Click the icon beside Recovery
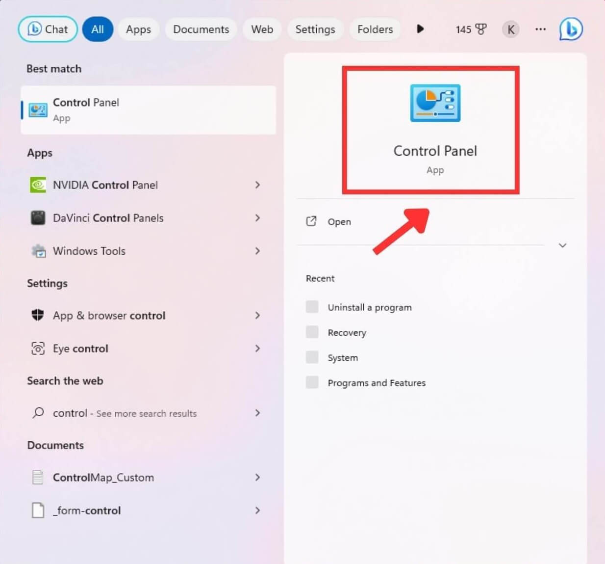The width and height of the screenshot is (605, 564). point(312,332)
